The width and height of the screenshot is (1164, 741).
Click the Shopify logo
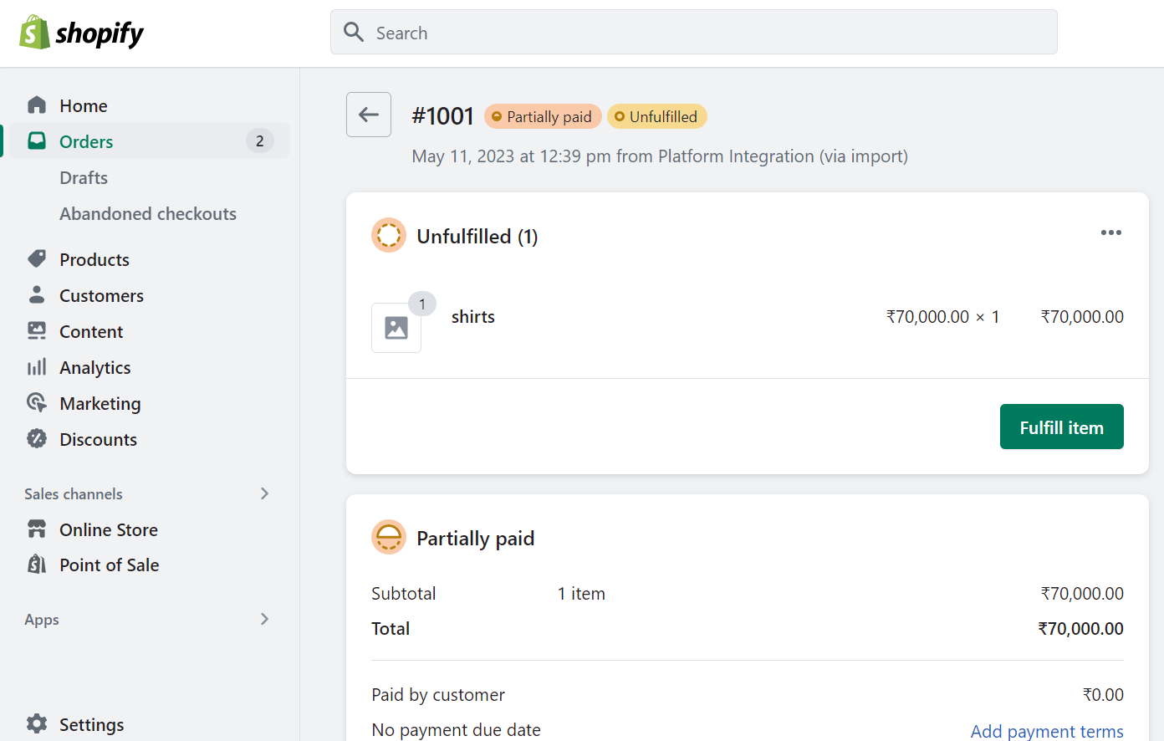point(81,33)
